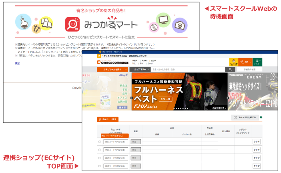This screenshot has width=281, height=173.
Task: Click the order code input in the first row
Action: (116, 142)
